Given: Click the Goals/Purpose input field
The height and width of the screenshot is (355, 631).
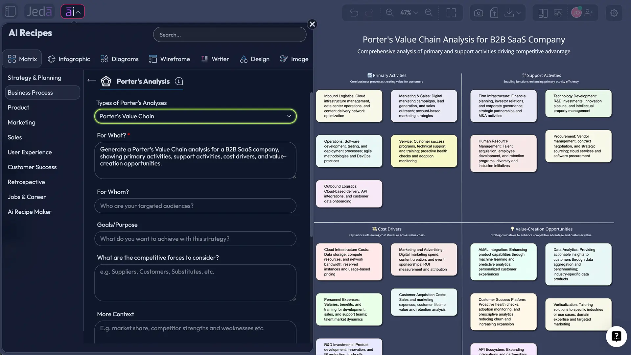Looking at the screenshot, I should (x=195, y=239).
